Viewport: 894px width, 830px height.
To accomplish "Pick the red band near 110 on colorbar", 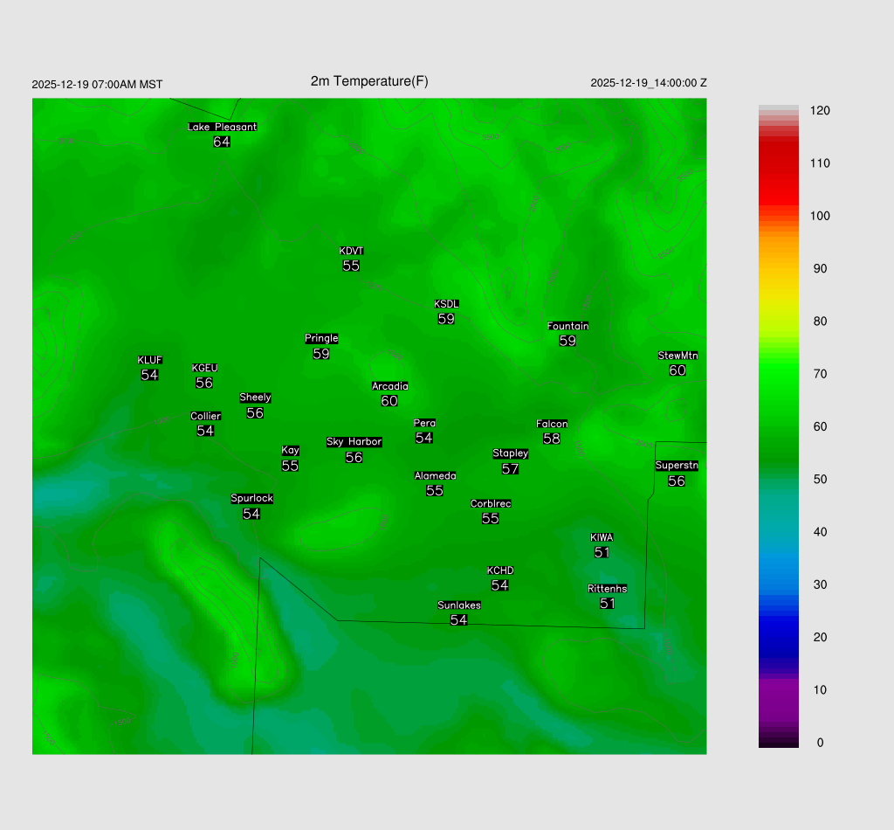I will coord(778,163).
